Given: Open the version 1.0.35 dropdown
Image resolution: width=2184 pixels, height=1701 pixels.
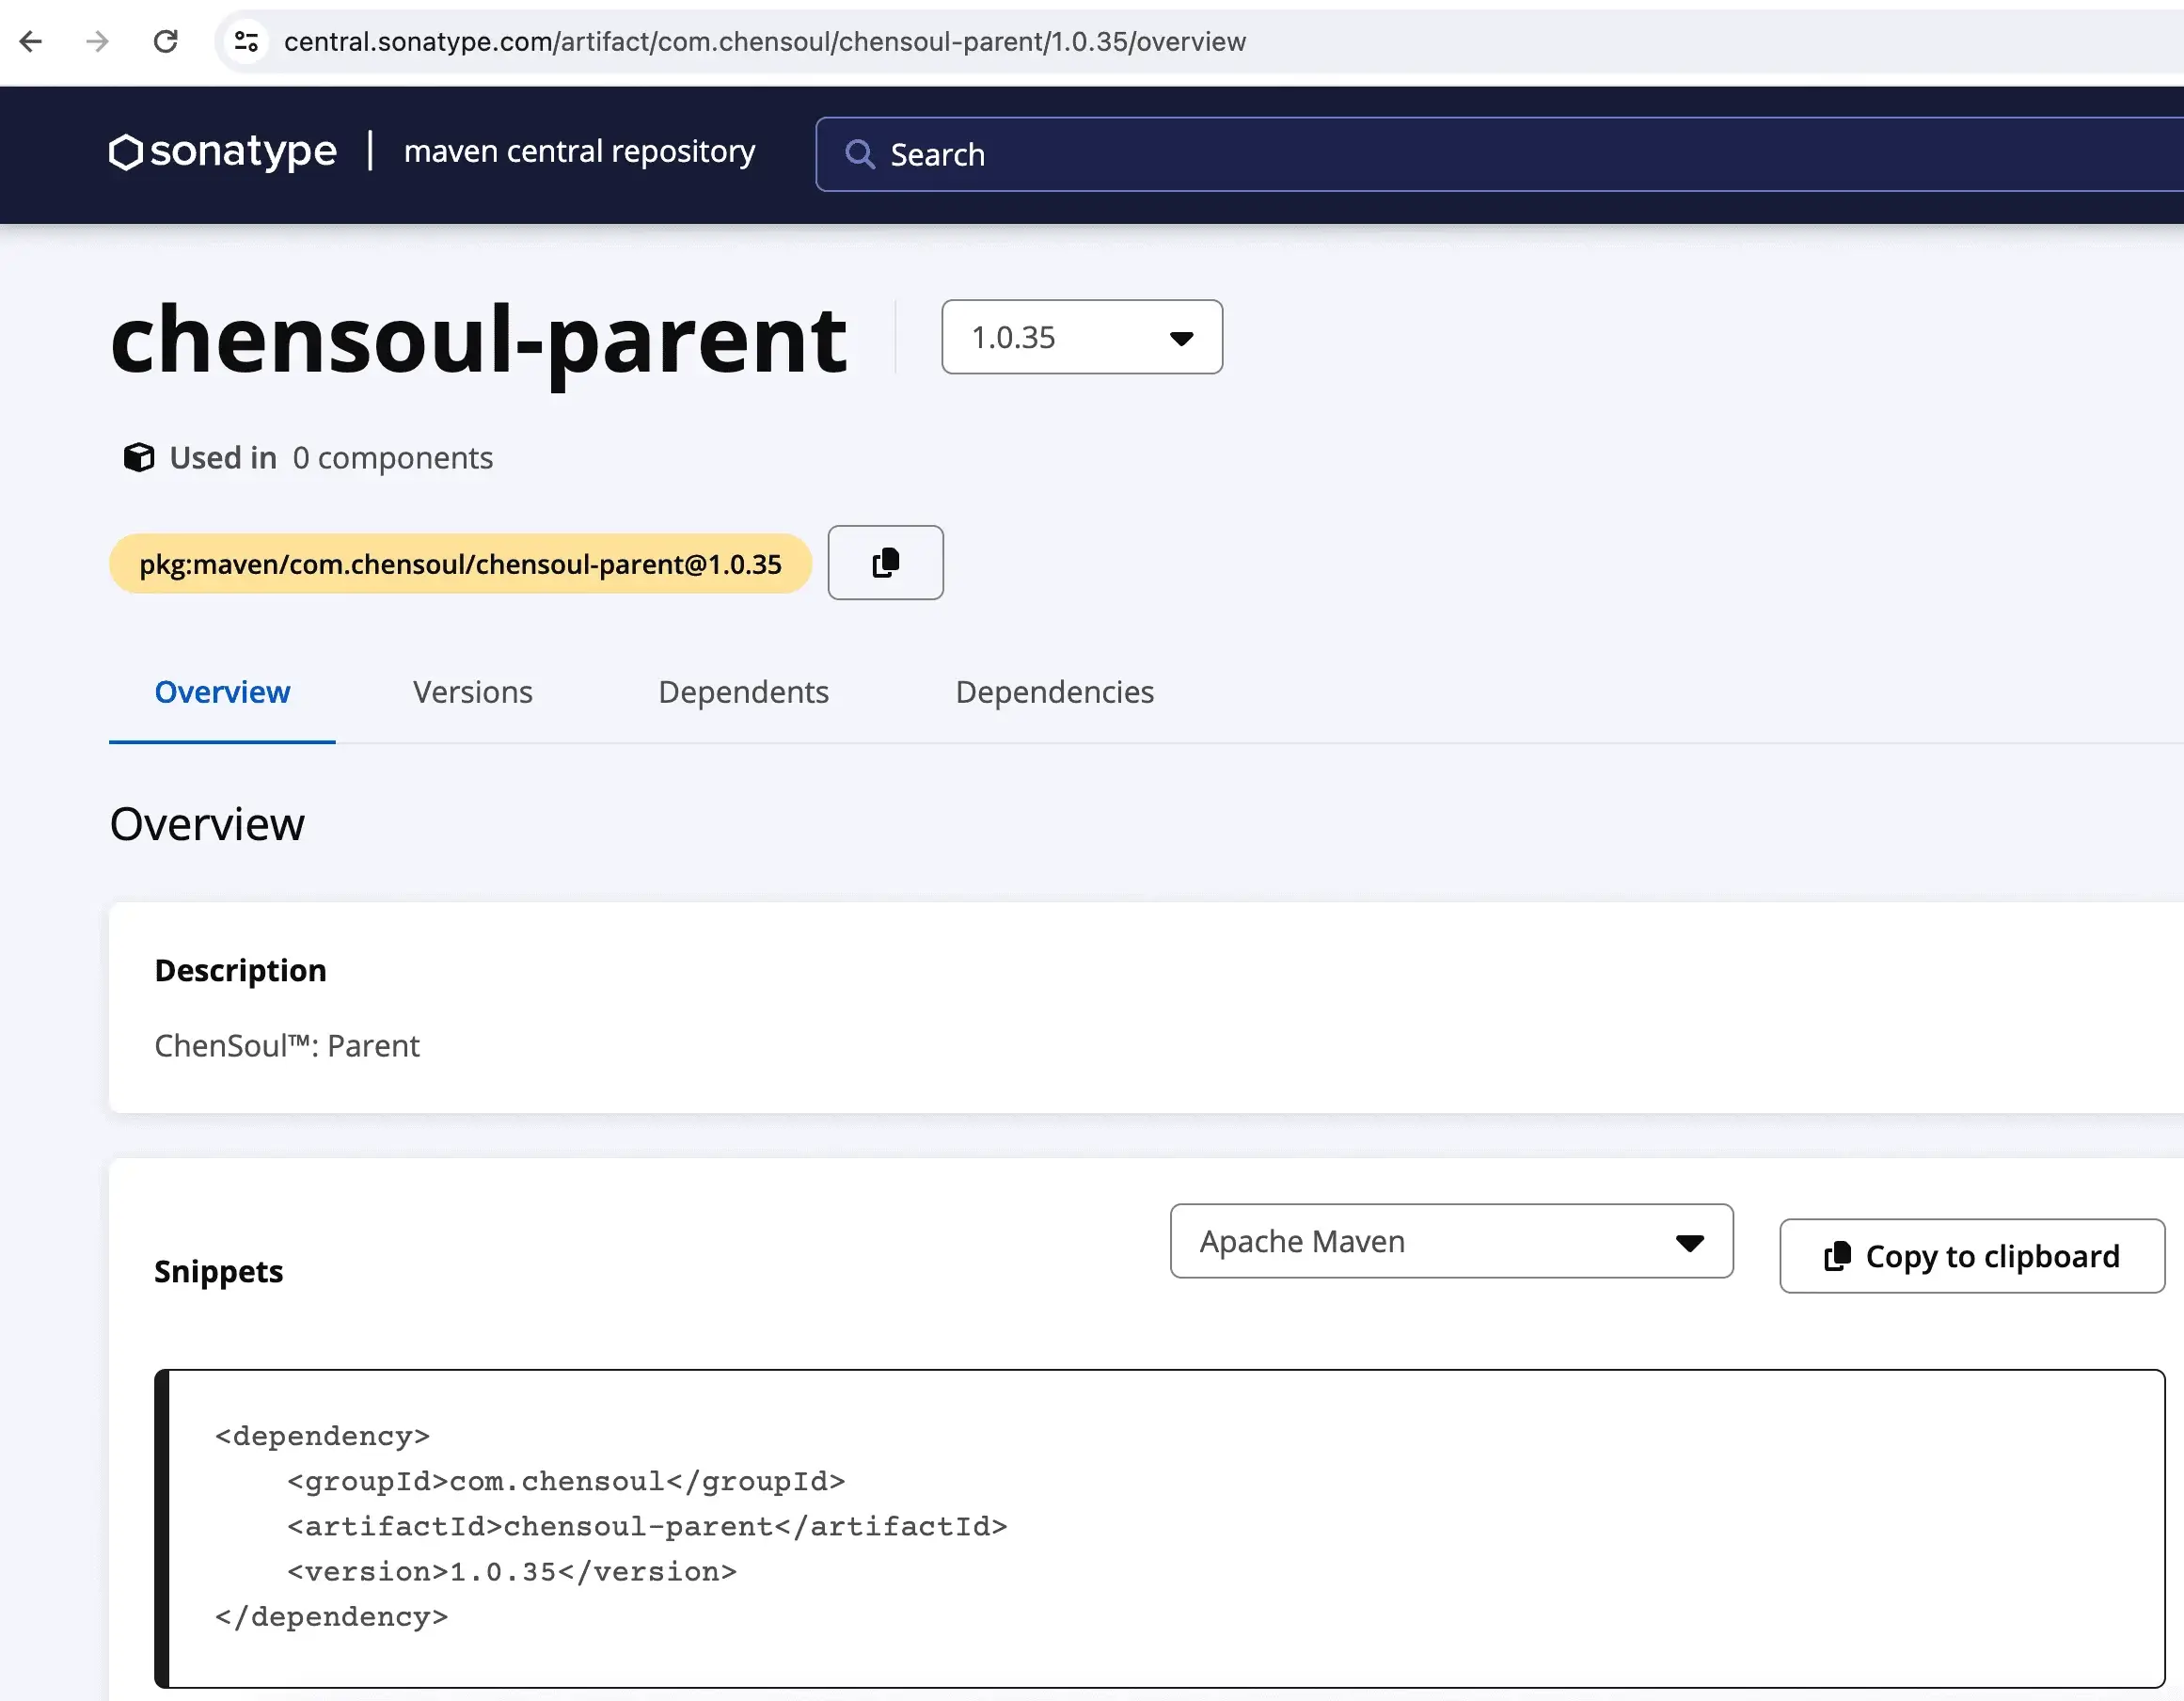Looking at the screenshot, I should coord(1082,337).
